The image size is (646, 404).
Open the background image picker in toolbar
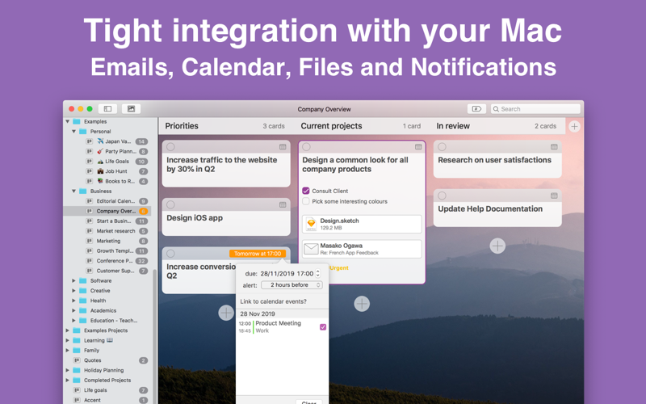[131, 109]
